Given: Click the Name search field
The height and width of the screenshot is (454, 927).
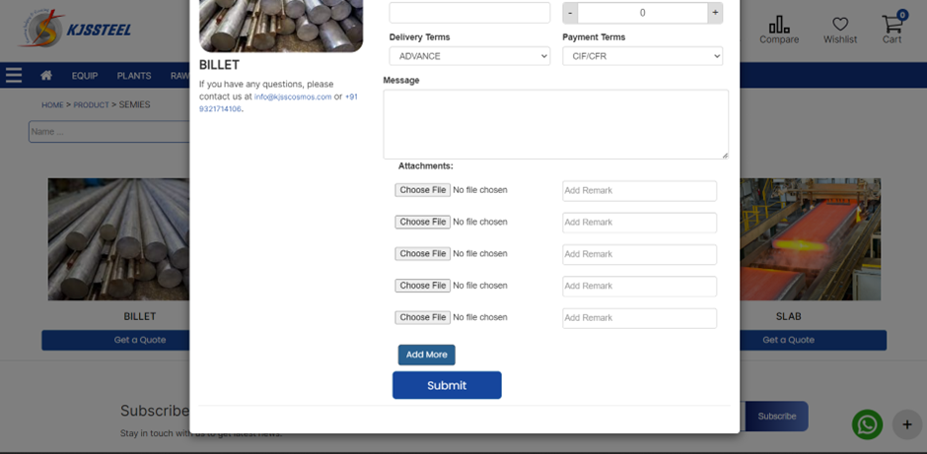Looking at the screenshot, I should coord(109,132).
